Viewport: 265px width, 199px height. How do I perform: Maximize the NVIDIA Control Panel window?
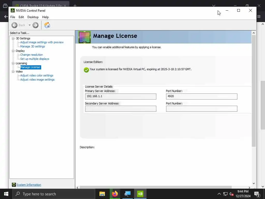click(x=239, y=10)
